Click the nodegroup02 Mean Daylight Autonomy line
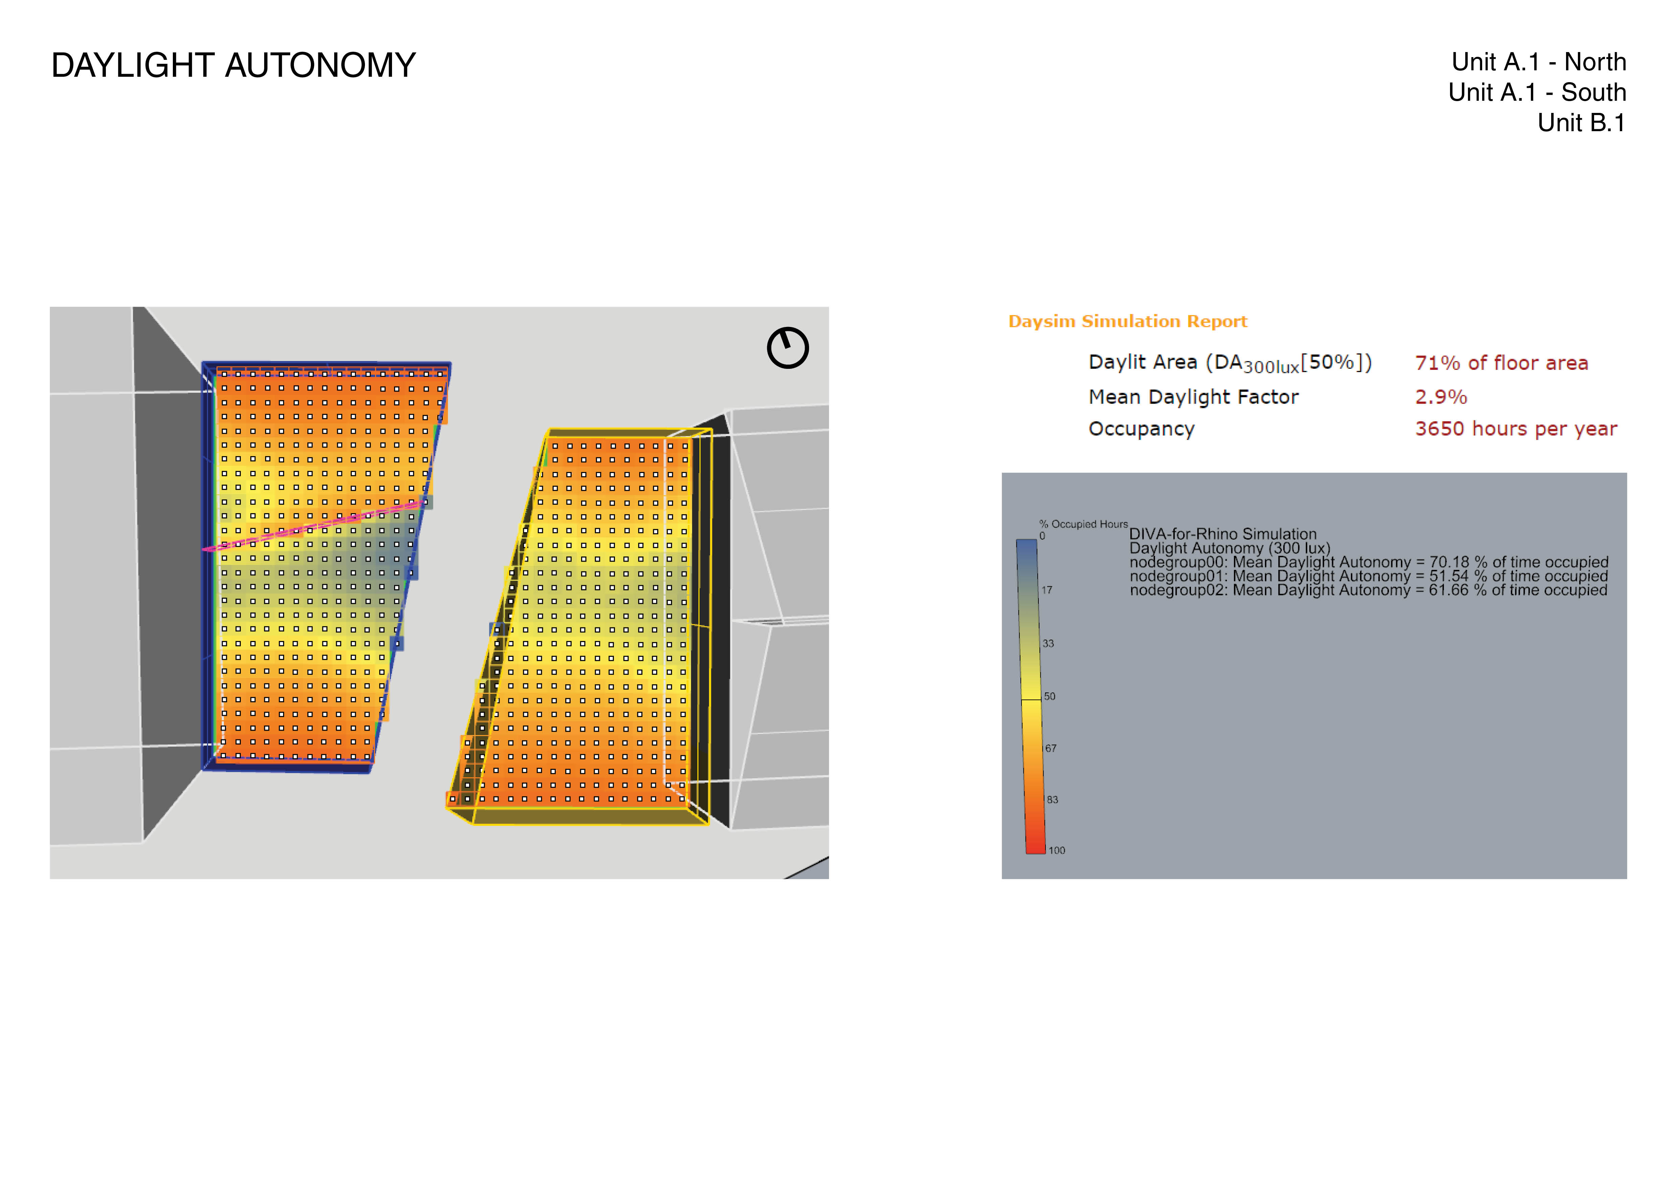Screen dimensions: 1678x1186 click(x=1368, y=590)
